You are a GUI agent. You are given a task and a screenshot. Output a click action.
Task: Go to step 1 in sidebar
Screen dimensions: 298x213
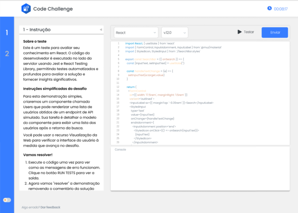pyautogui.click(x=7, y=33)
